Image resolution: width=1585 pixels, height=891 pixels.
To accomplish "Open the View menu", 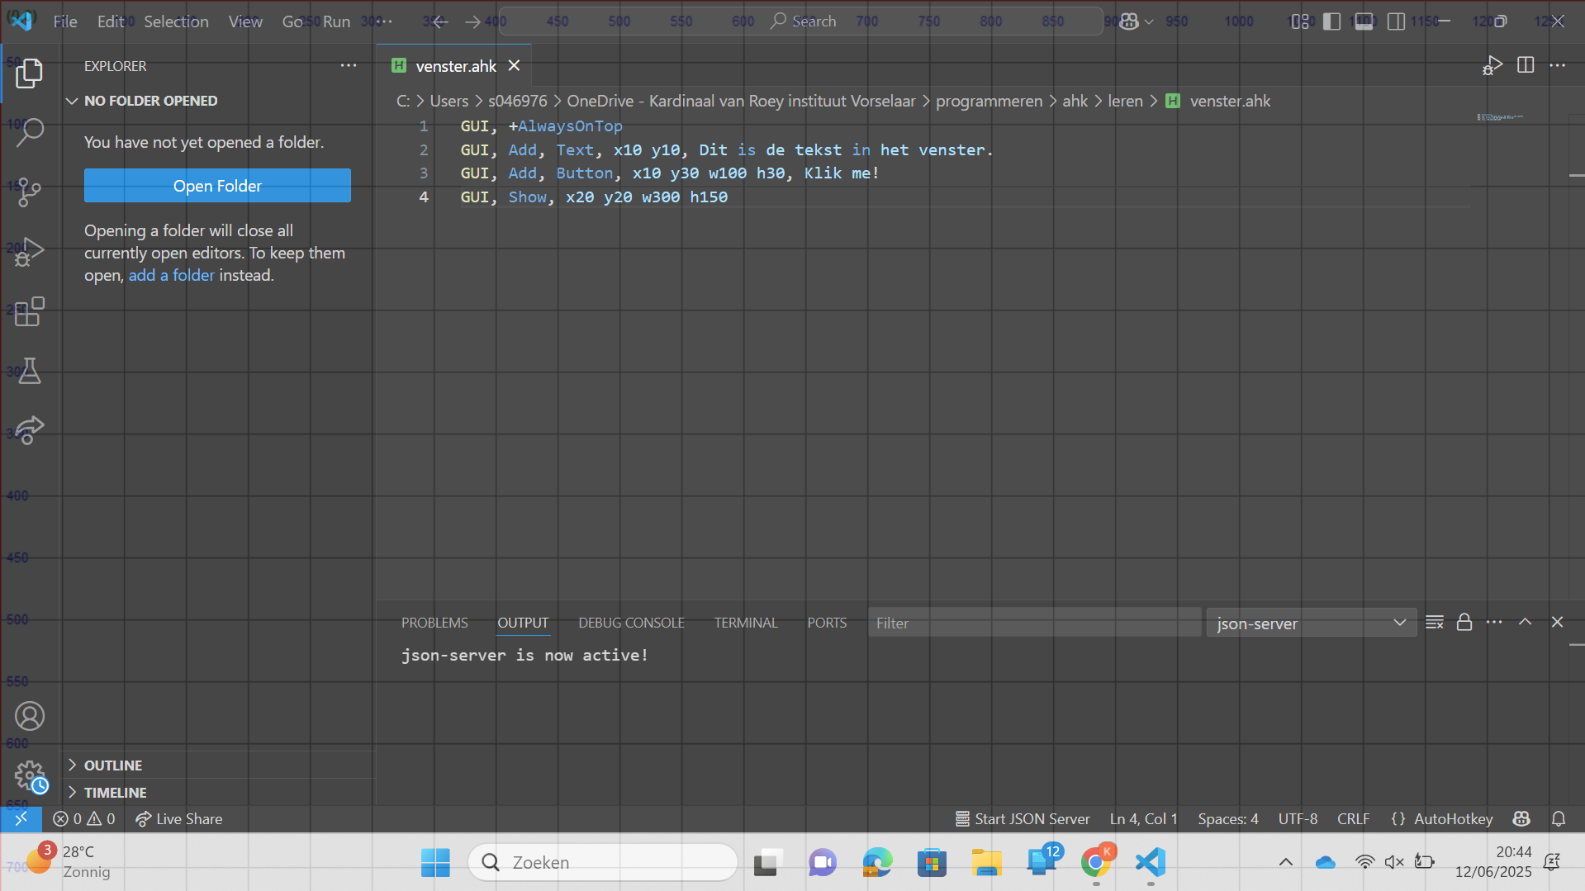I will tap(245, 21).
